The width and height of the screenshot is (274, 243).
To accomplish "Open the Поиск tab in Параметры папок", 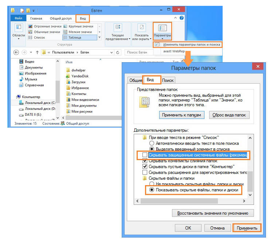I will (x=168, y=80).
